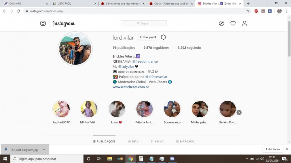Show next story highlights with arrow

(x=239, y=112)
